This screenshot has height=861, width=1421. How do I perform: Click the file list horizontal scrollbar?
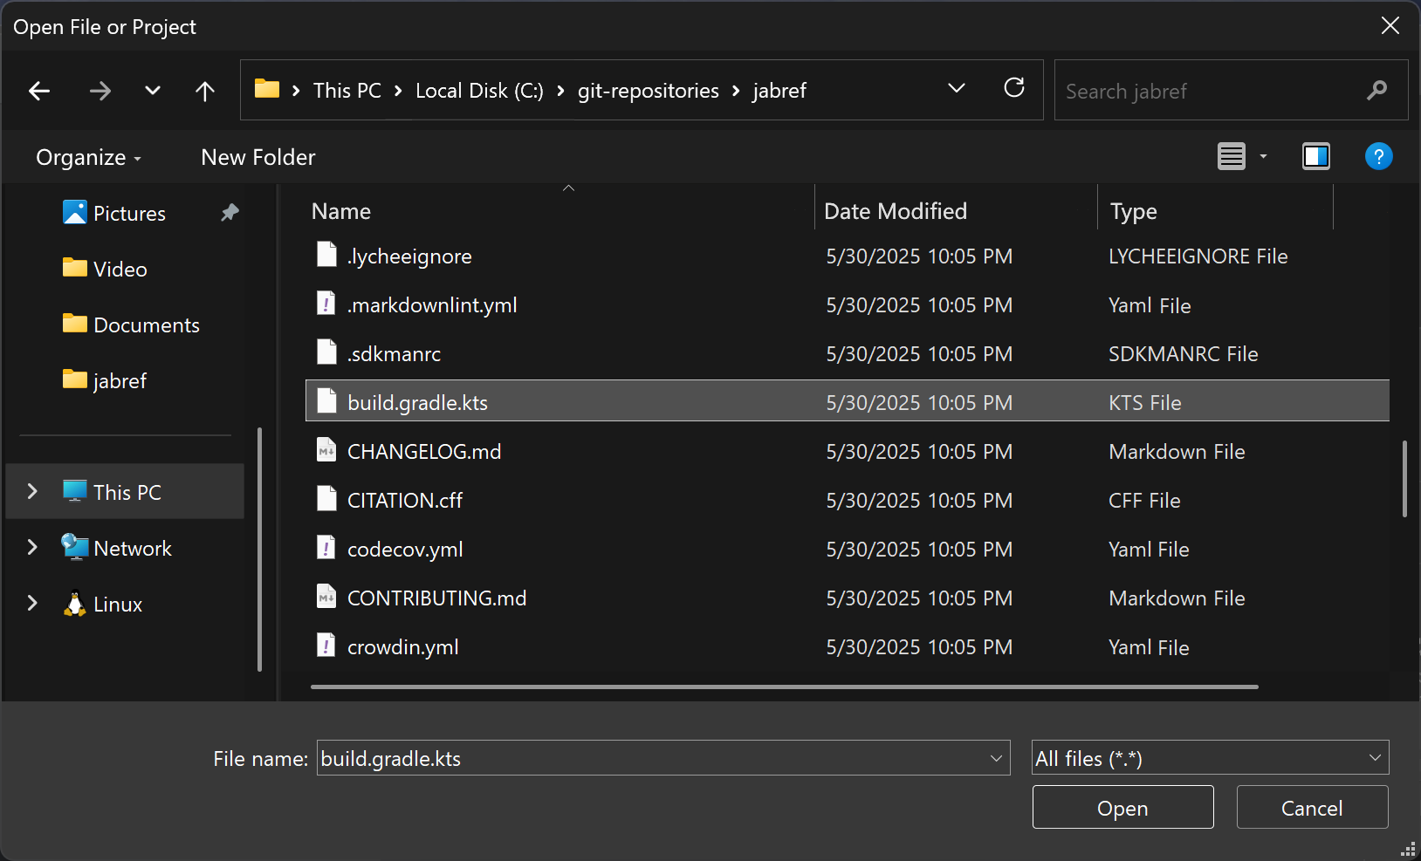click(784, 687)
